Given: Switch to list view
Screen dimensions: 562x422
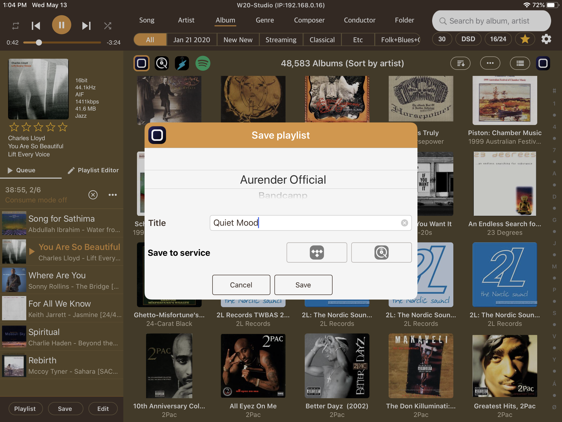Looking at the screenshot, I should tap(520, 63).
